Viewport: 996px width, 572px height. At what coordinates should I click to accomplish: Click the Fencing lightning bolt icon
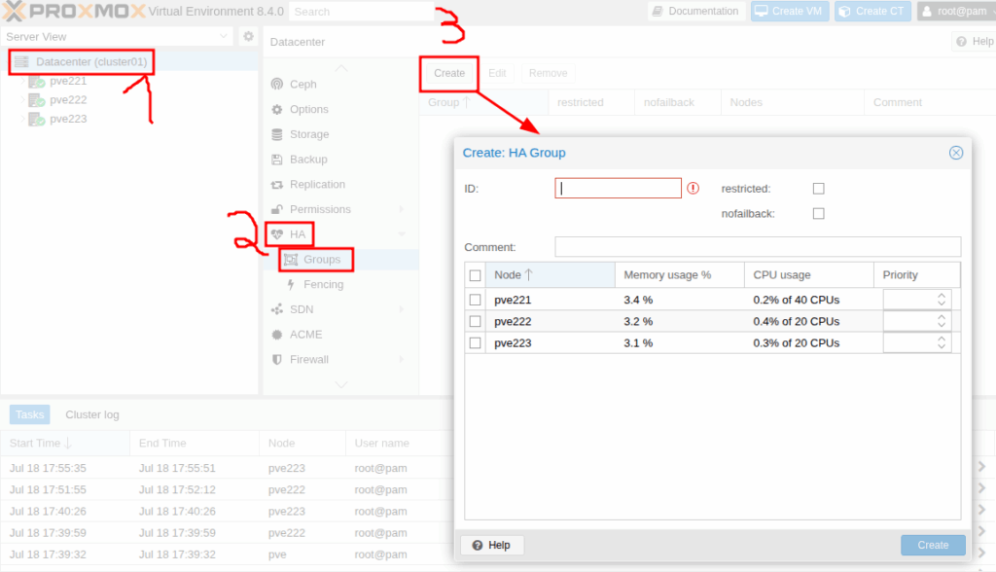pos(291,284)
